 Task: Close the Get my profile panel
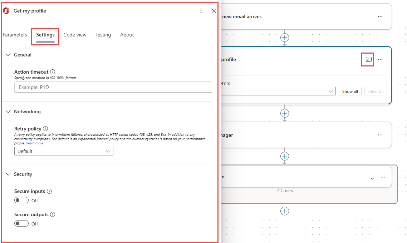click(214, 11)
